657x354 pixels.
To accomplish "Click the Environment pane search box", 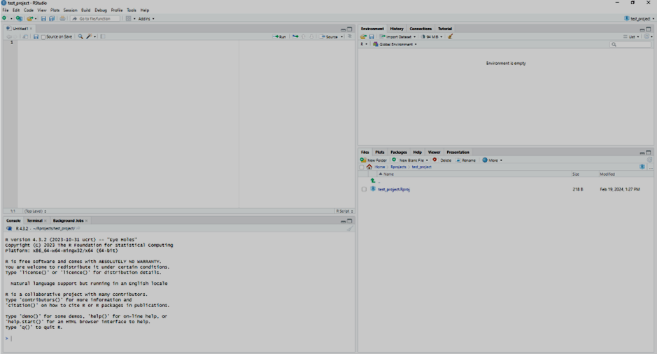I will click(630, 44).
